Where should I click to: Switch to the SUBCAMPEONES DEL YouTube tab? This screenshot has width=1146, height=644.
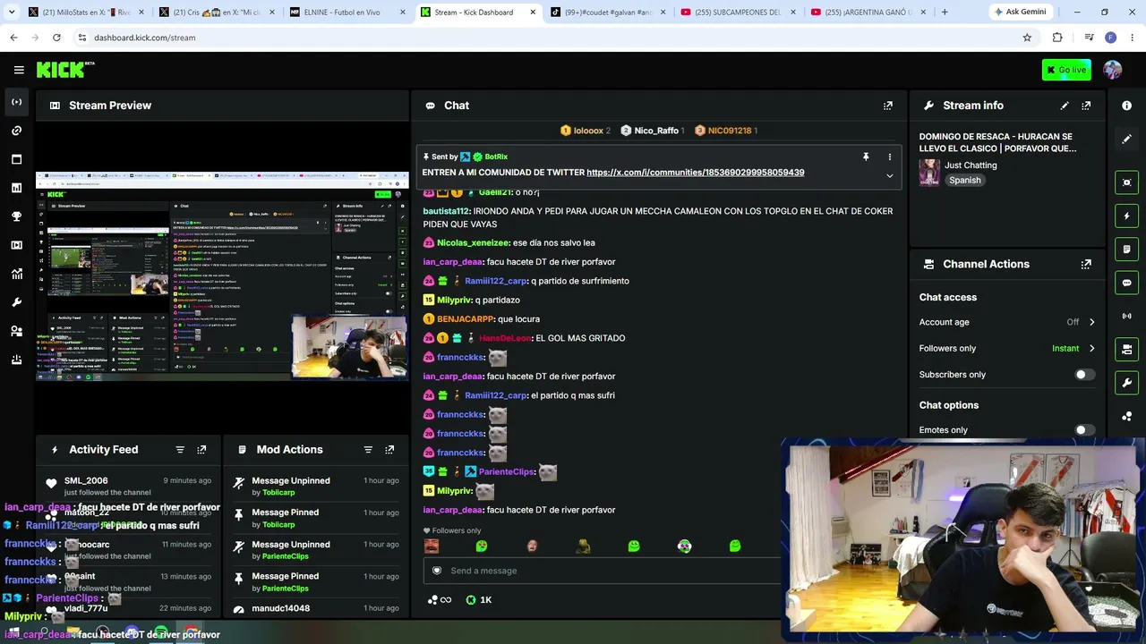click(x=738, y=13)
